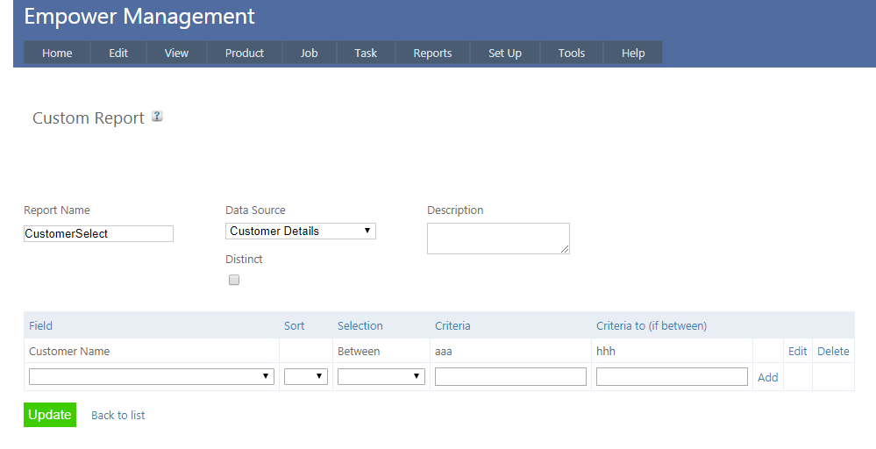Expand the Selection dropdown in new row

coord(381,377)
